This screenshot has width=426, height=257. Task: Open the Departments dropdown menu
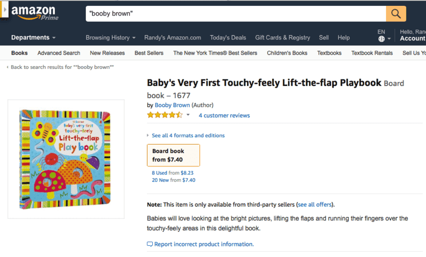34,38
